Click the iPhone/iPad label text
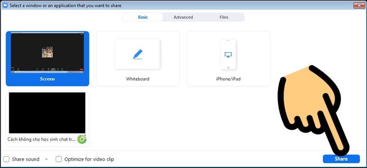 228,79
